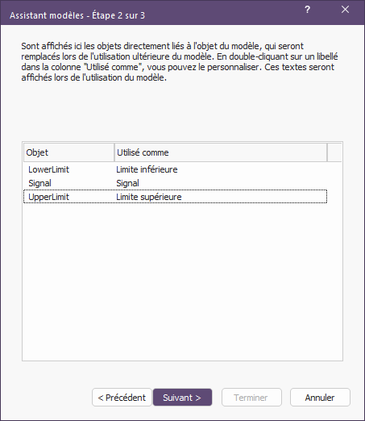This screenshot has width=365, height=421.
Task: Sort by the Objet column header
Action: tap(69, 152)
